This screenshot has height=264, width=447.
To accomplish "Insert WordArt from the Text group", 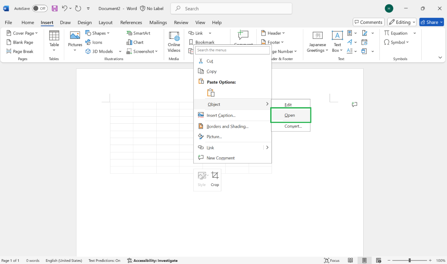I will [x=350, y=42].
